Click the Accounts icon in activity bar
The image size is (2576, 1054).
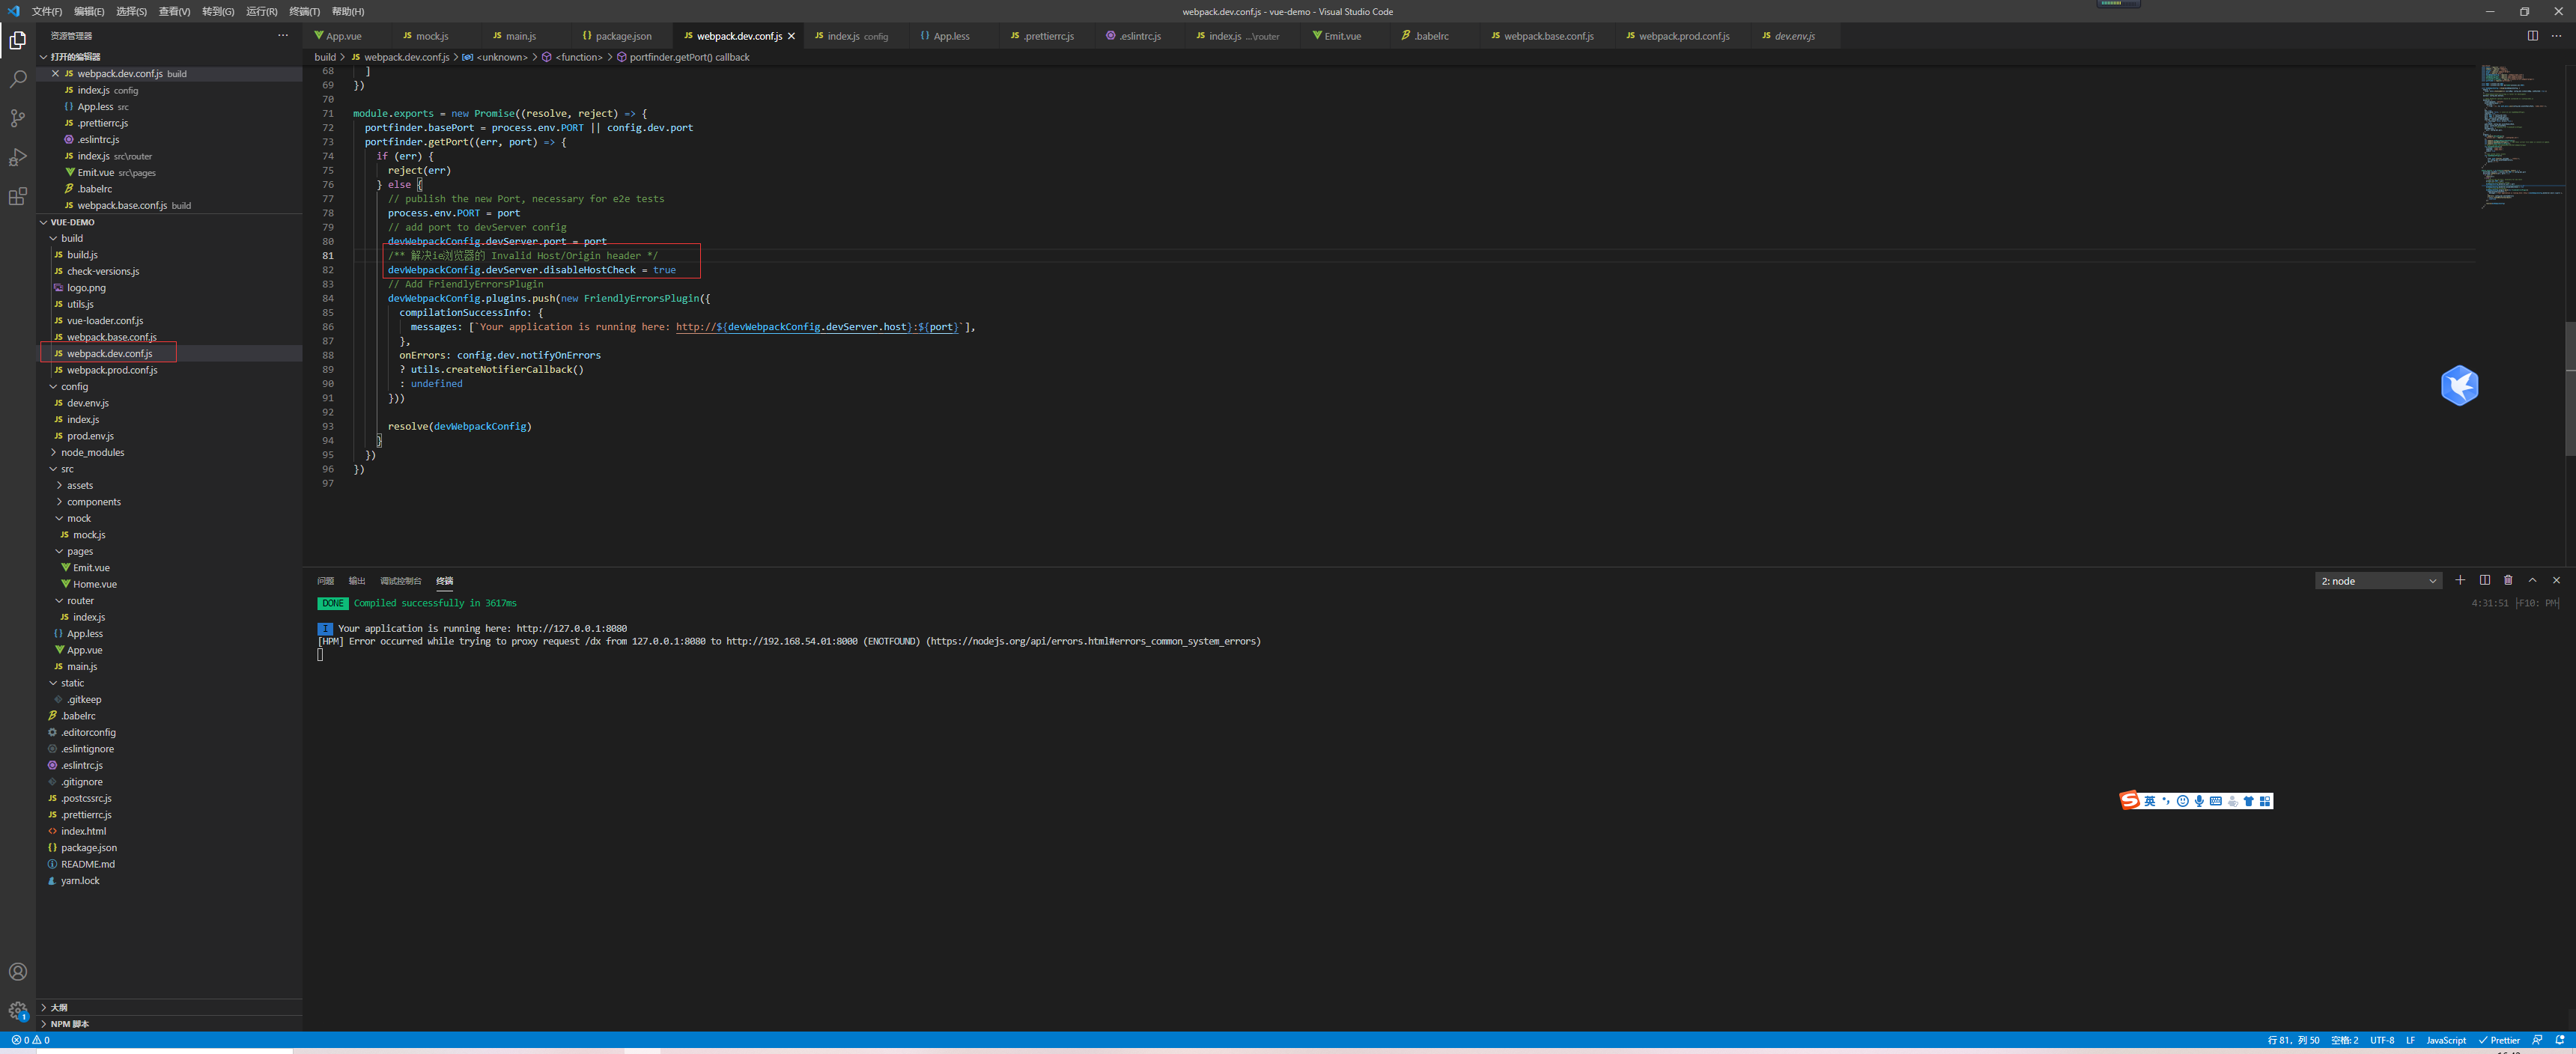coord(18,972)
